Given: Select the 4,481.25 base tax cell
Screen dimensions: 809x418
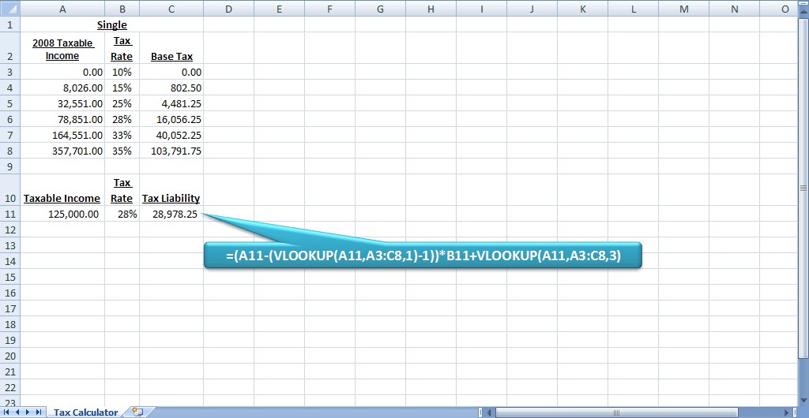Looking at the screenshot, I should click(171, 103).
